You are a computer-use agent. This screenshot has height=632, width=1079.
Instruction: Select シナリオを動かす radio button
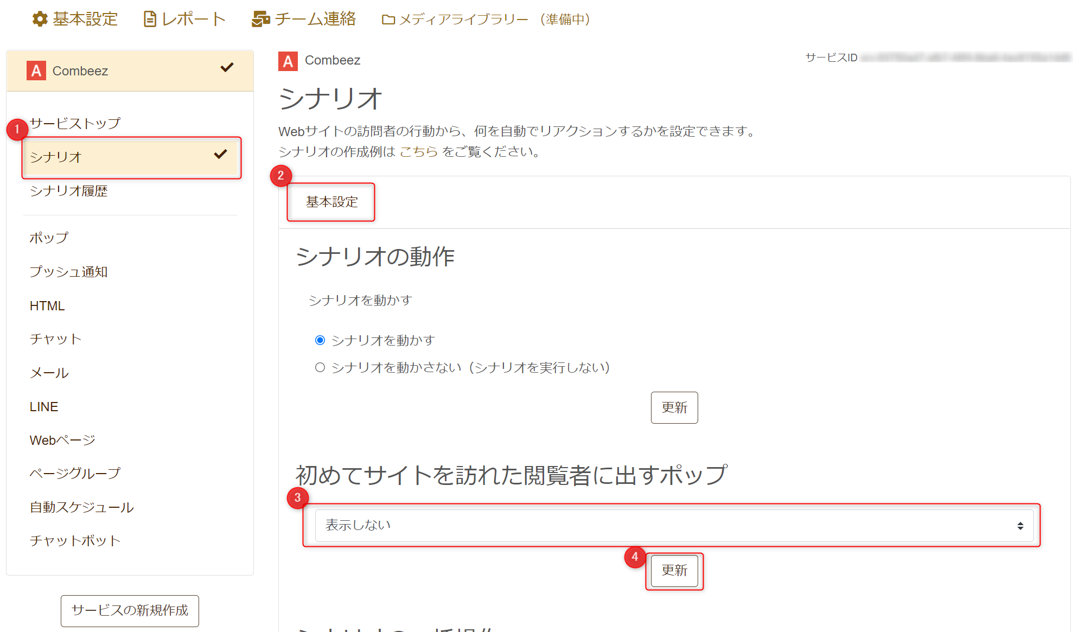point(320,340)
